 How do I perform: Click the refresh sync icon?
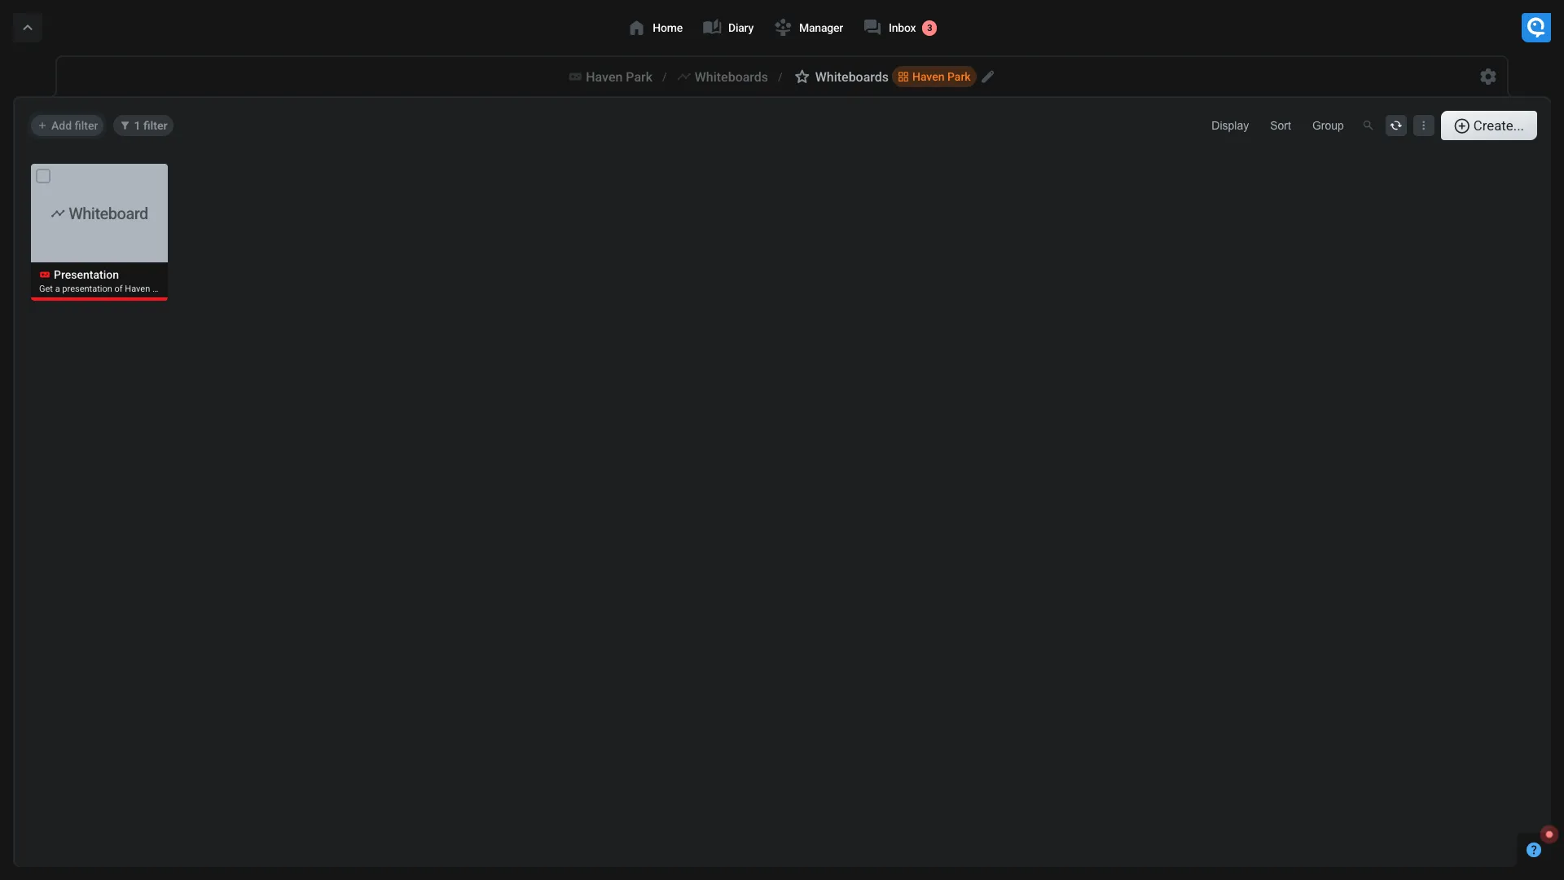(1395, 125)
